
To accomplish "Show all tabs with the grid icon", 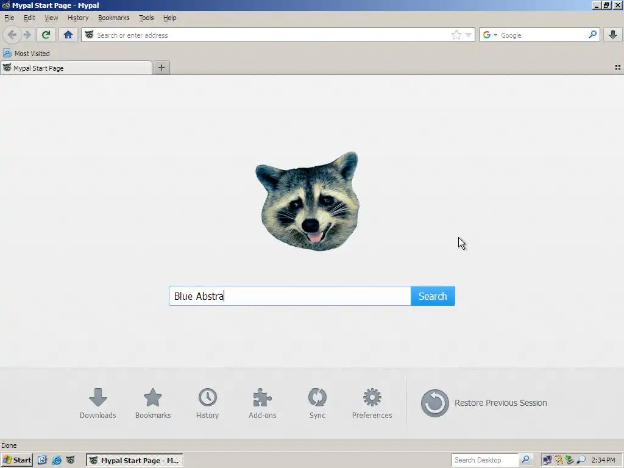I will 618,68.
